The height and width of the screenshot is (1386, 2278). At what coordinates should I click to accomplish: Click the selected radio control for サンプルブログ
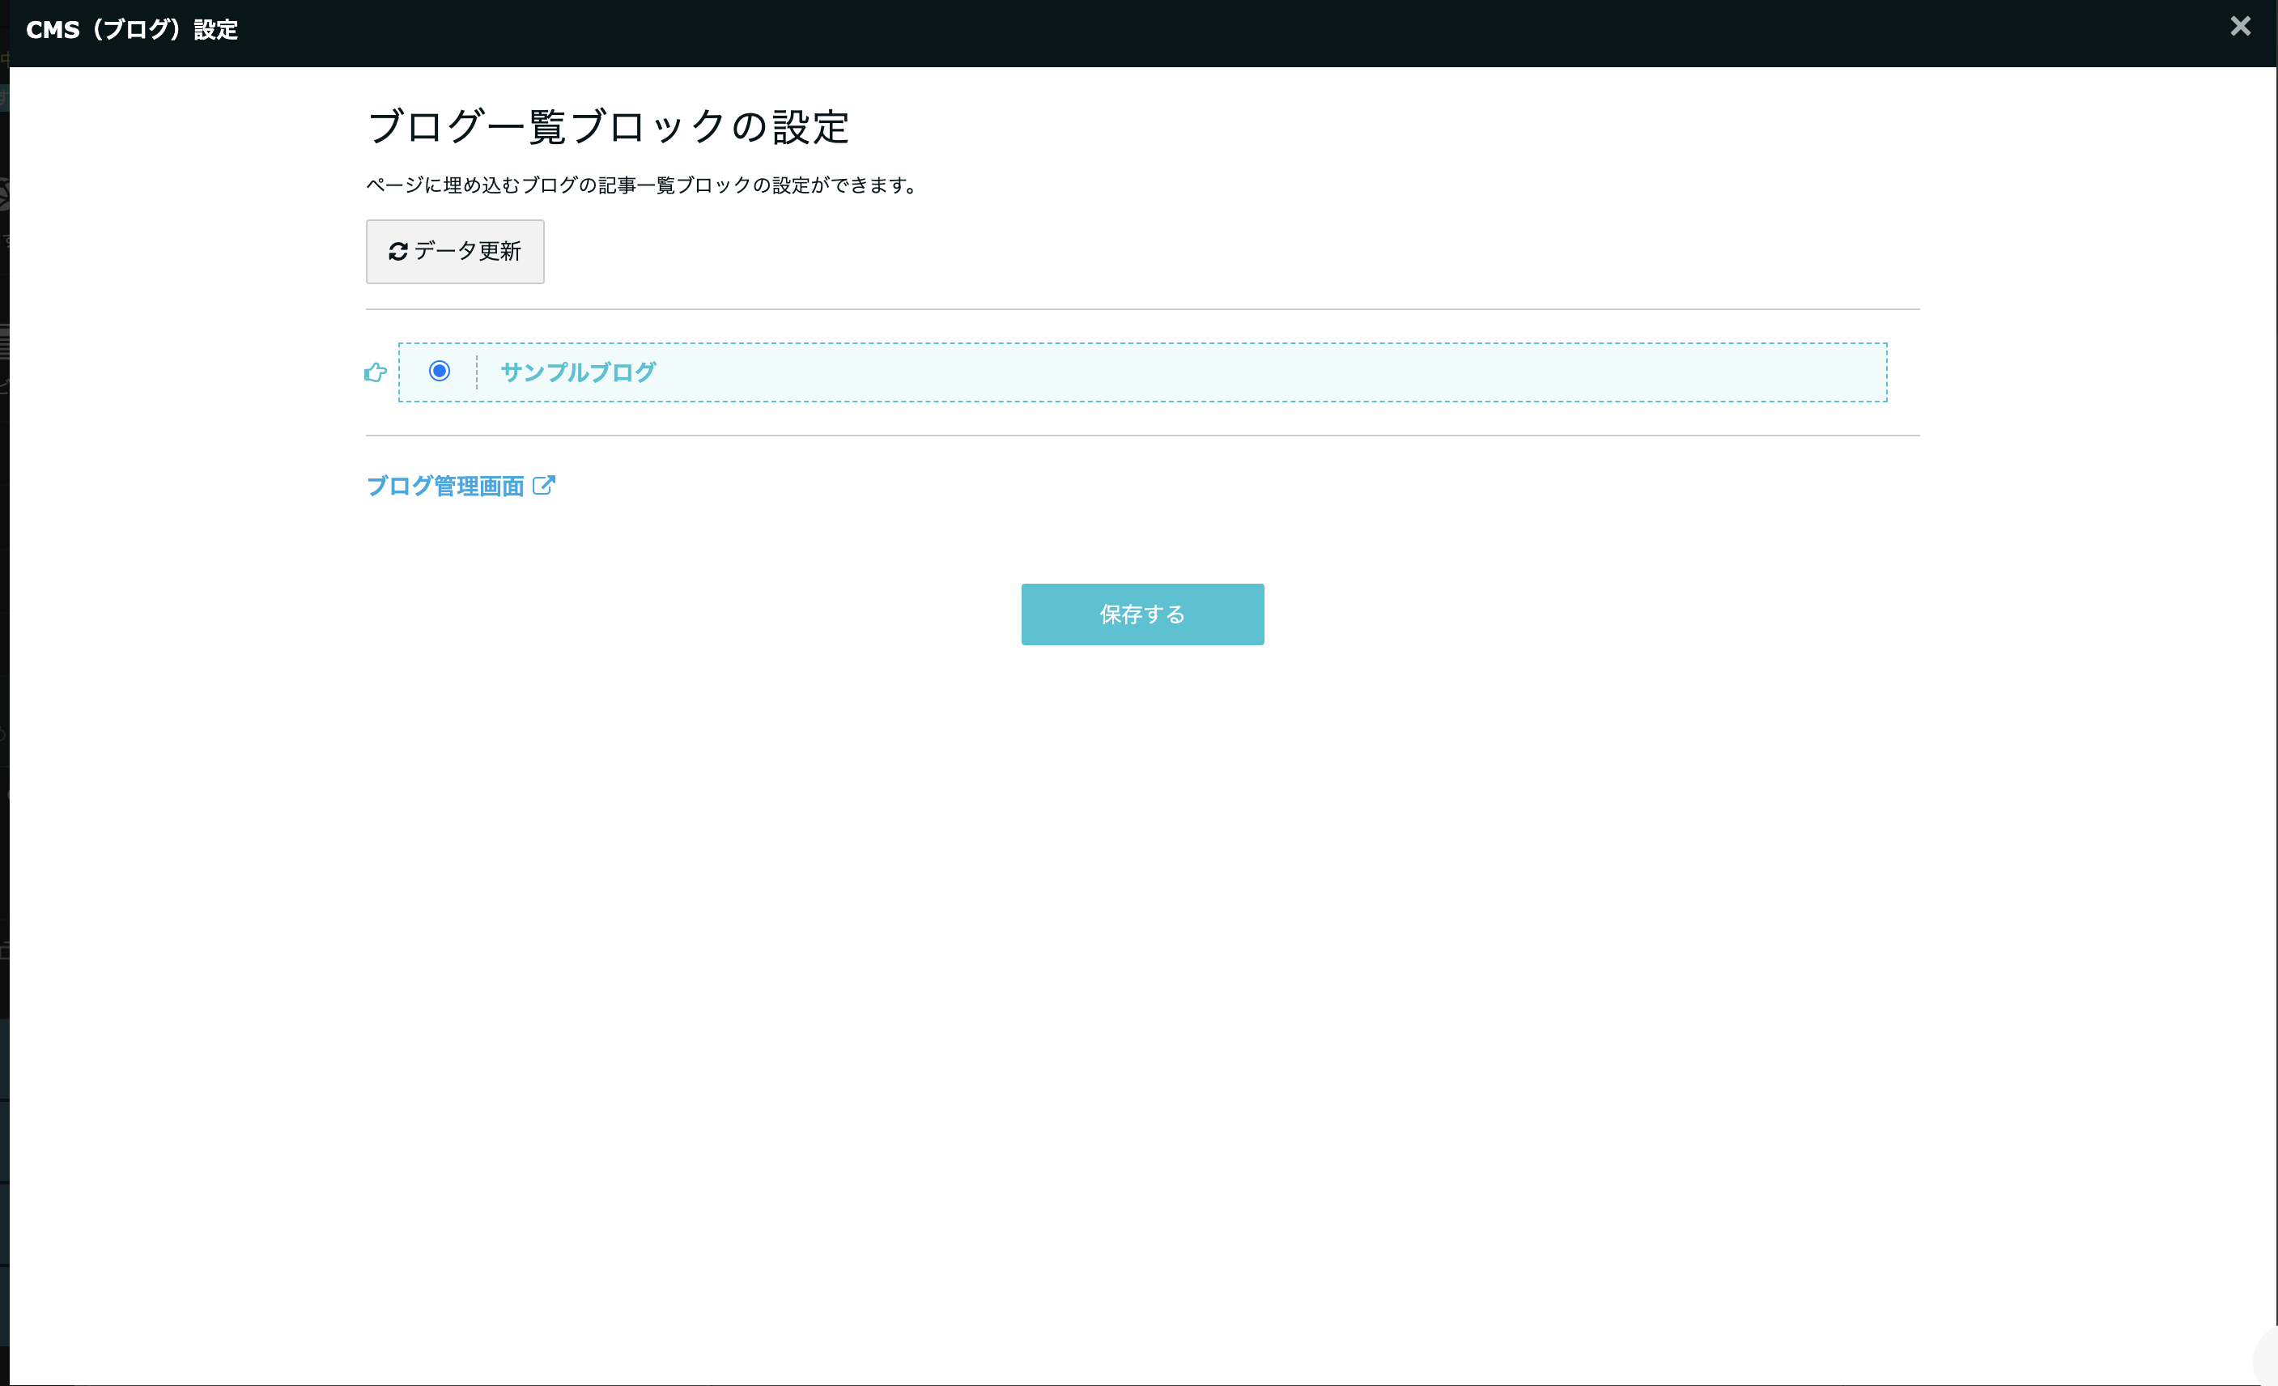coord(438,372)
